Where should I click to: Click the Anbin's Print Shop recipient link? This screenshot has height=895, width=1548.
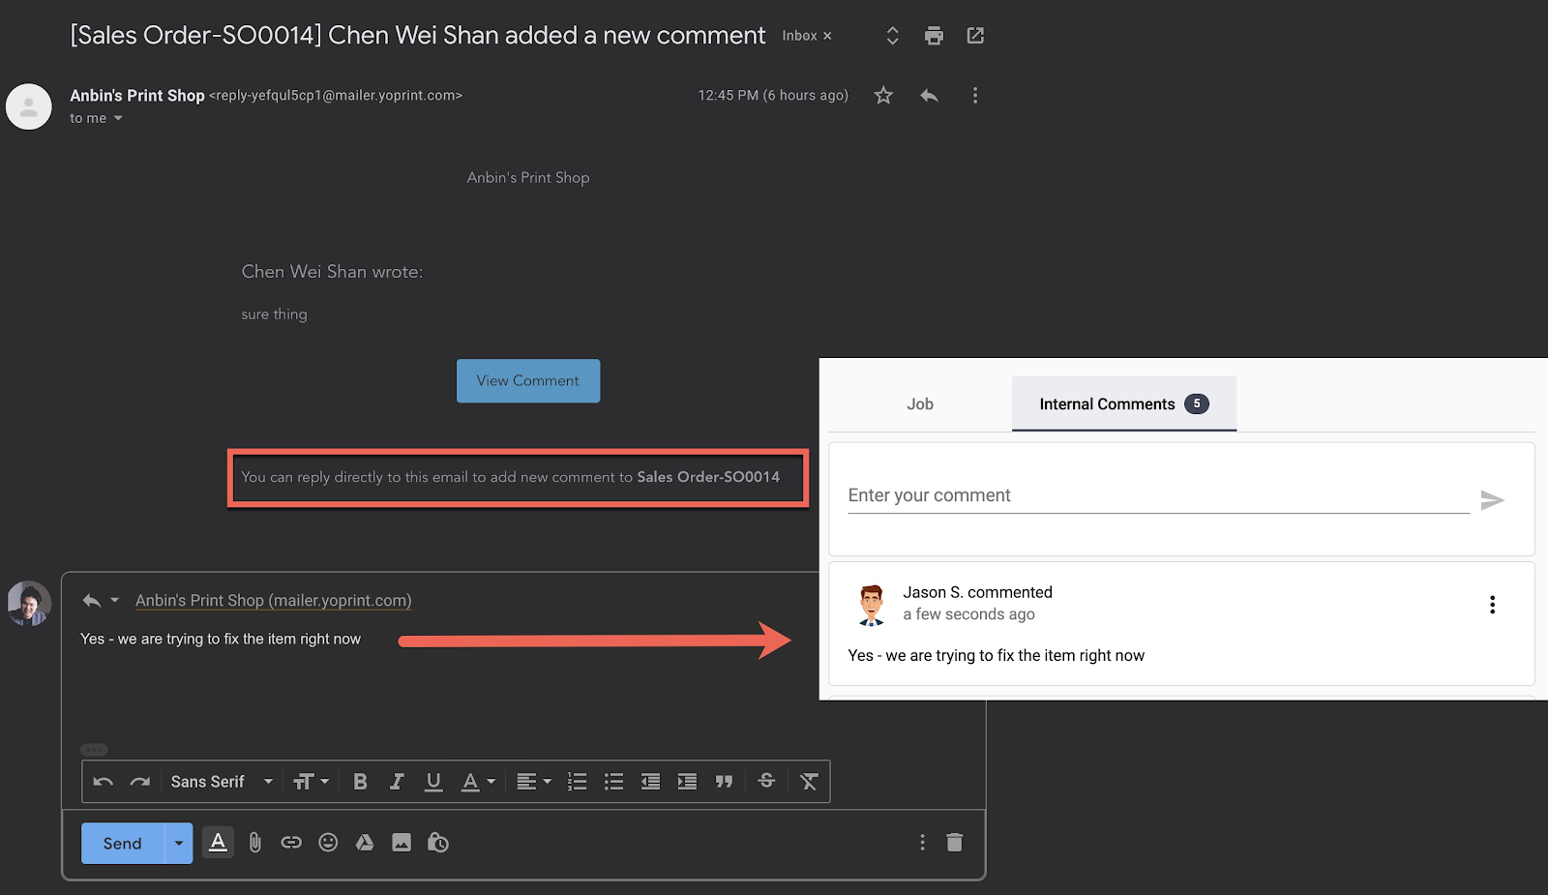click(x=273, y=600)
